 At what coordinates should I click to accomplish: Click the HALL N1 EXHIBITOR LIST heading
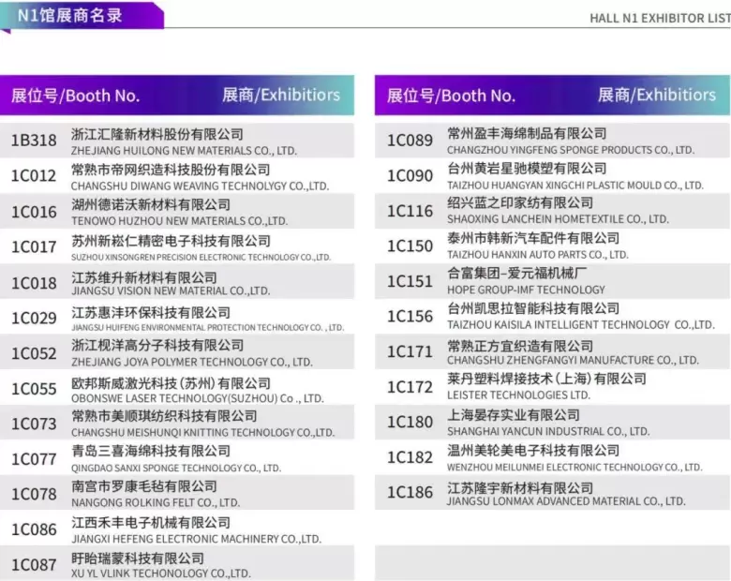point(660,18)
